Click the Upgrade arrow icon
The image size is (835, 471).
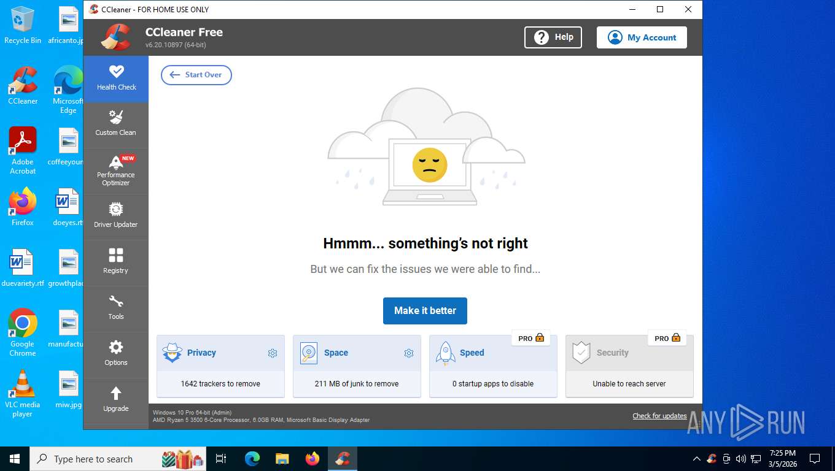point(116,393)
